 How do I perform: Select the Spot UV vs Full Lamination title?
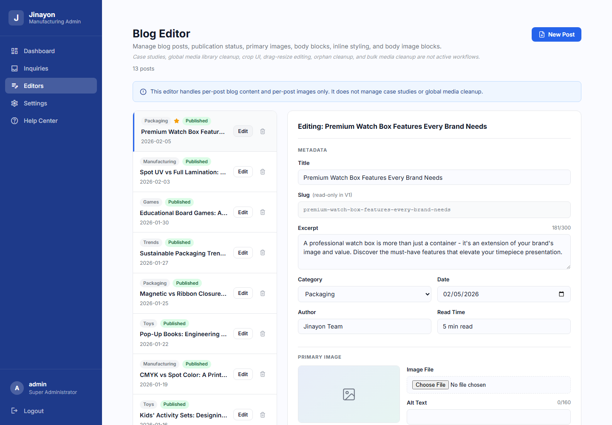tap(183, 172)
